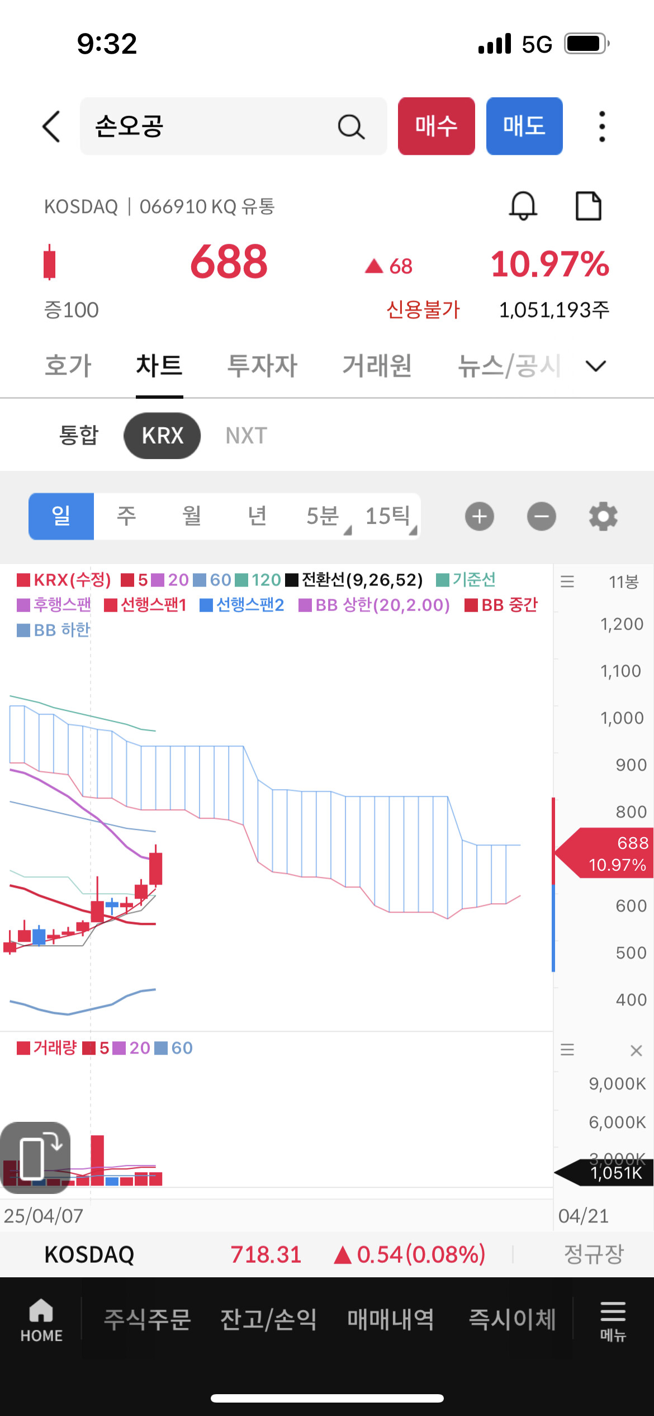Open chart settings gear icon

pos(603,516)
